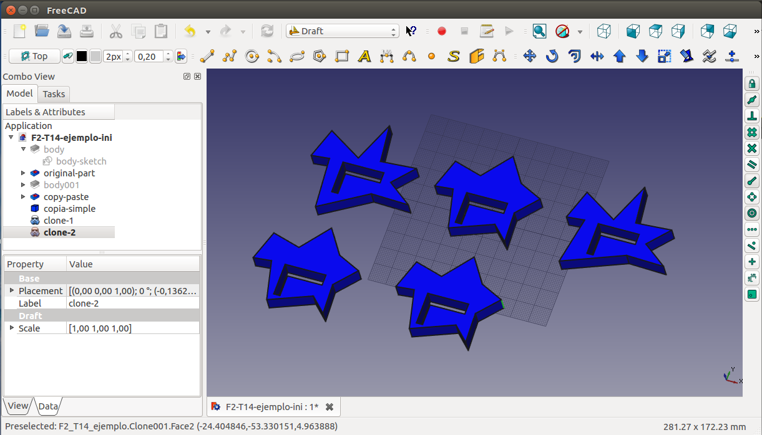
Task: Select the Draft Circle tool
Action: [252, 57]
